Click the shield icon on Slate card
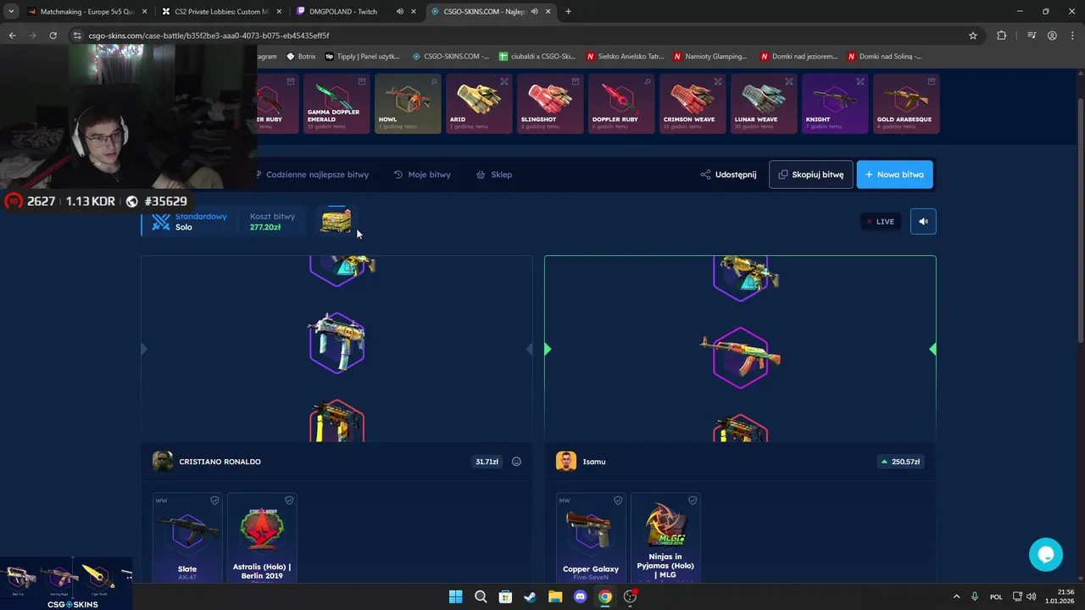Viewport: 1085px width, 610px height. (214, 501)
